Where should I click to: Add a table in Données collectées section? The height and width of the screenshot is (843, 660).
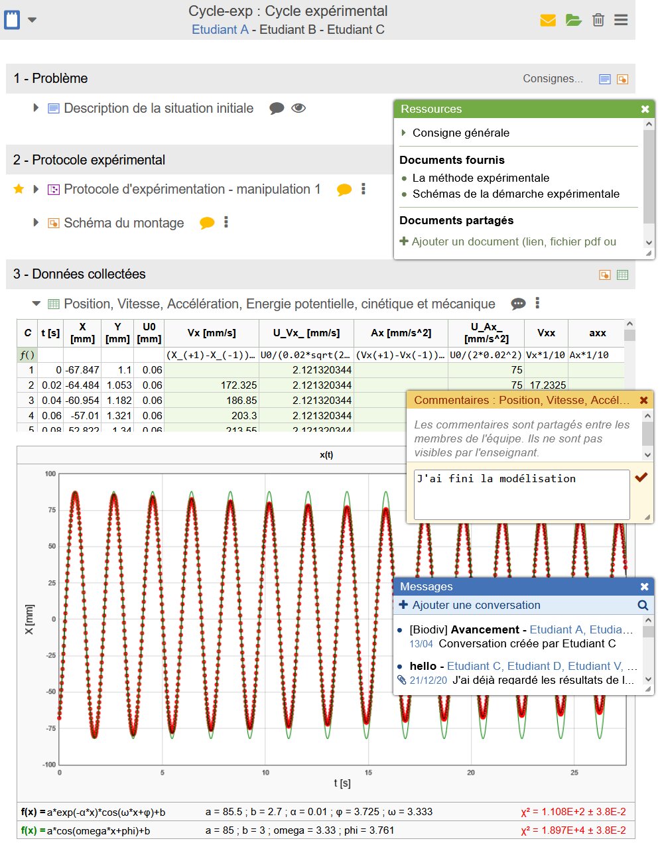[622, 275]
